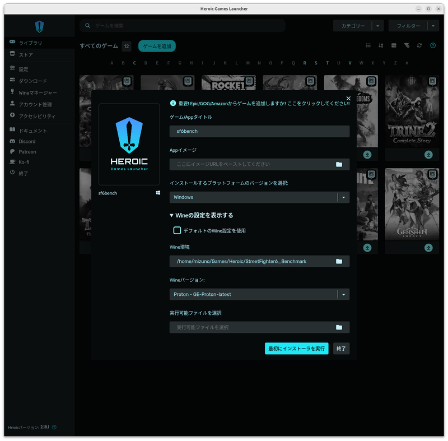Jump to letter T in alphabet filter
This screenshot has width=448, height=441.
[327, 63]
